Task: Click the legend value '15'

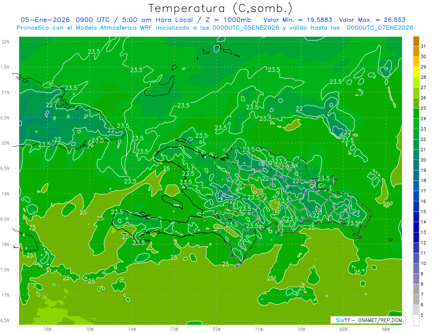Action: pyautogui.click(x=424, y=211)
